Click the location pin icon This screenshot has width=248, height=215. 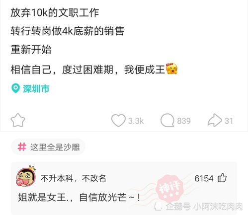(15, 88)
